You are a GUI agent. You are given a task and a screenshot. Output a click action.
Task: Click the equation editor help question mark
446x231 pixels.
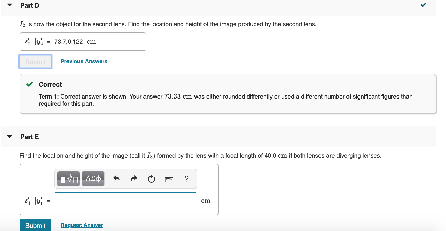(186, 179)
